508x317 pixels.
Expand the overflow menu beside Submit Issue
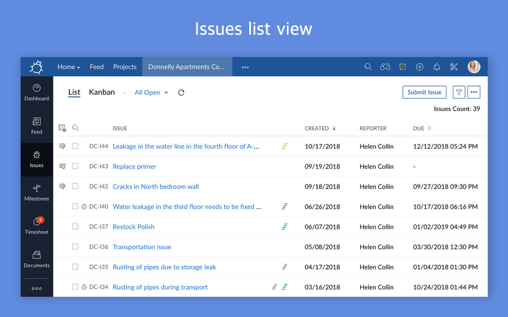(474, 92)
